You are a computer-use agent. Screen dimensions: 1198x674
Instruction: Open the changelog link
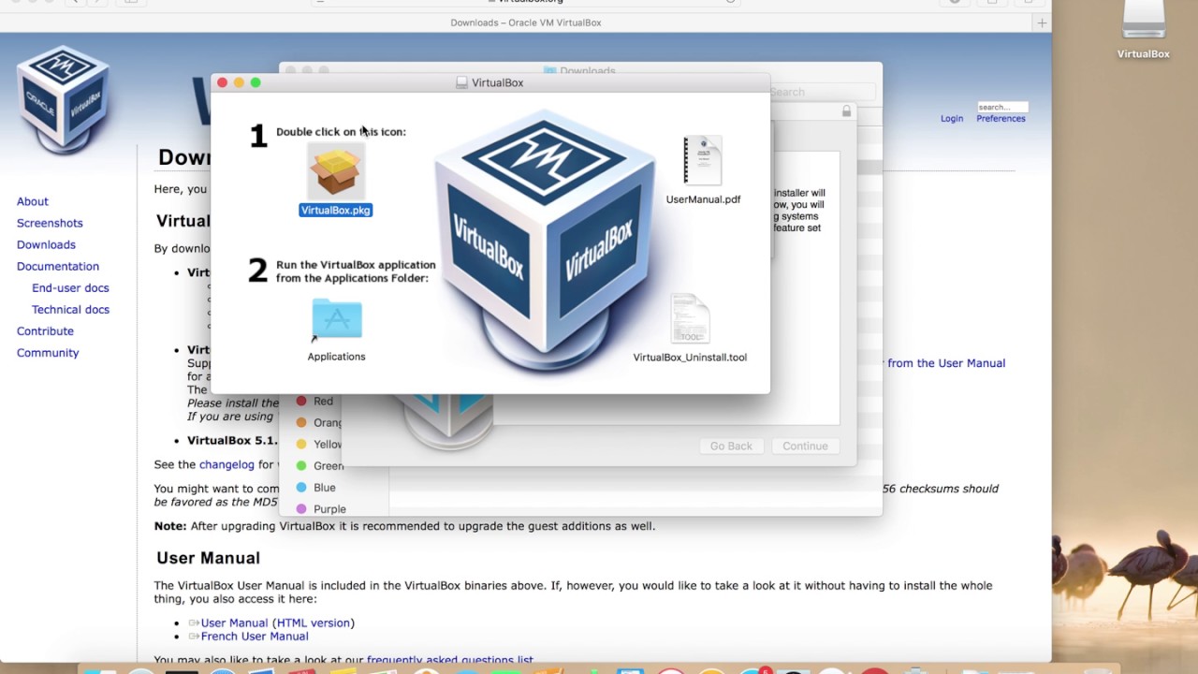[226, 464]
